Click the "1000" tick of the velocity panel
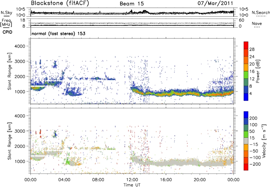 click(x=20, y=161)
